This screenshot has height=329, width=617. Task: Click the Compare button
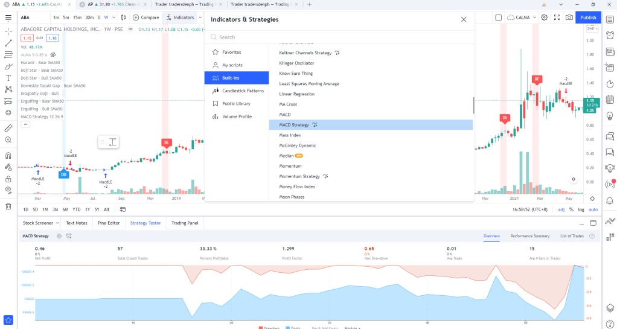pos(146,18)
